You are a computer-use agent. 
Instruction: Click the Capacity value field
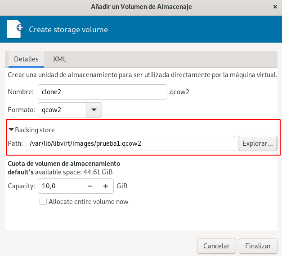click(x=60, y=186)
